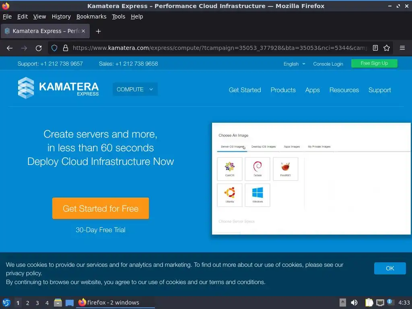Viewport: 412px width, 309px height.
Task: Toggle reader view icon in address bar
Action: click(x=375, y=48)
